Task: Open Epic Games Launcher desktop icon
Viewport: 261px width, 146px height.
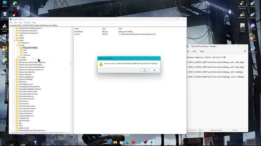Action: click(242, 4)
